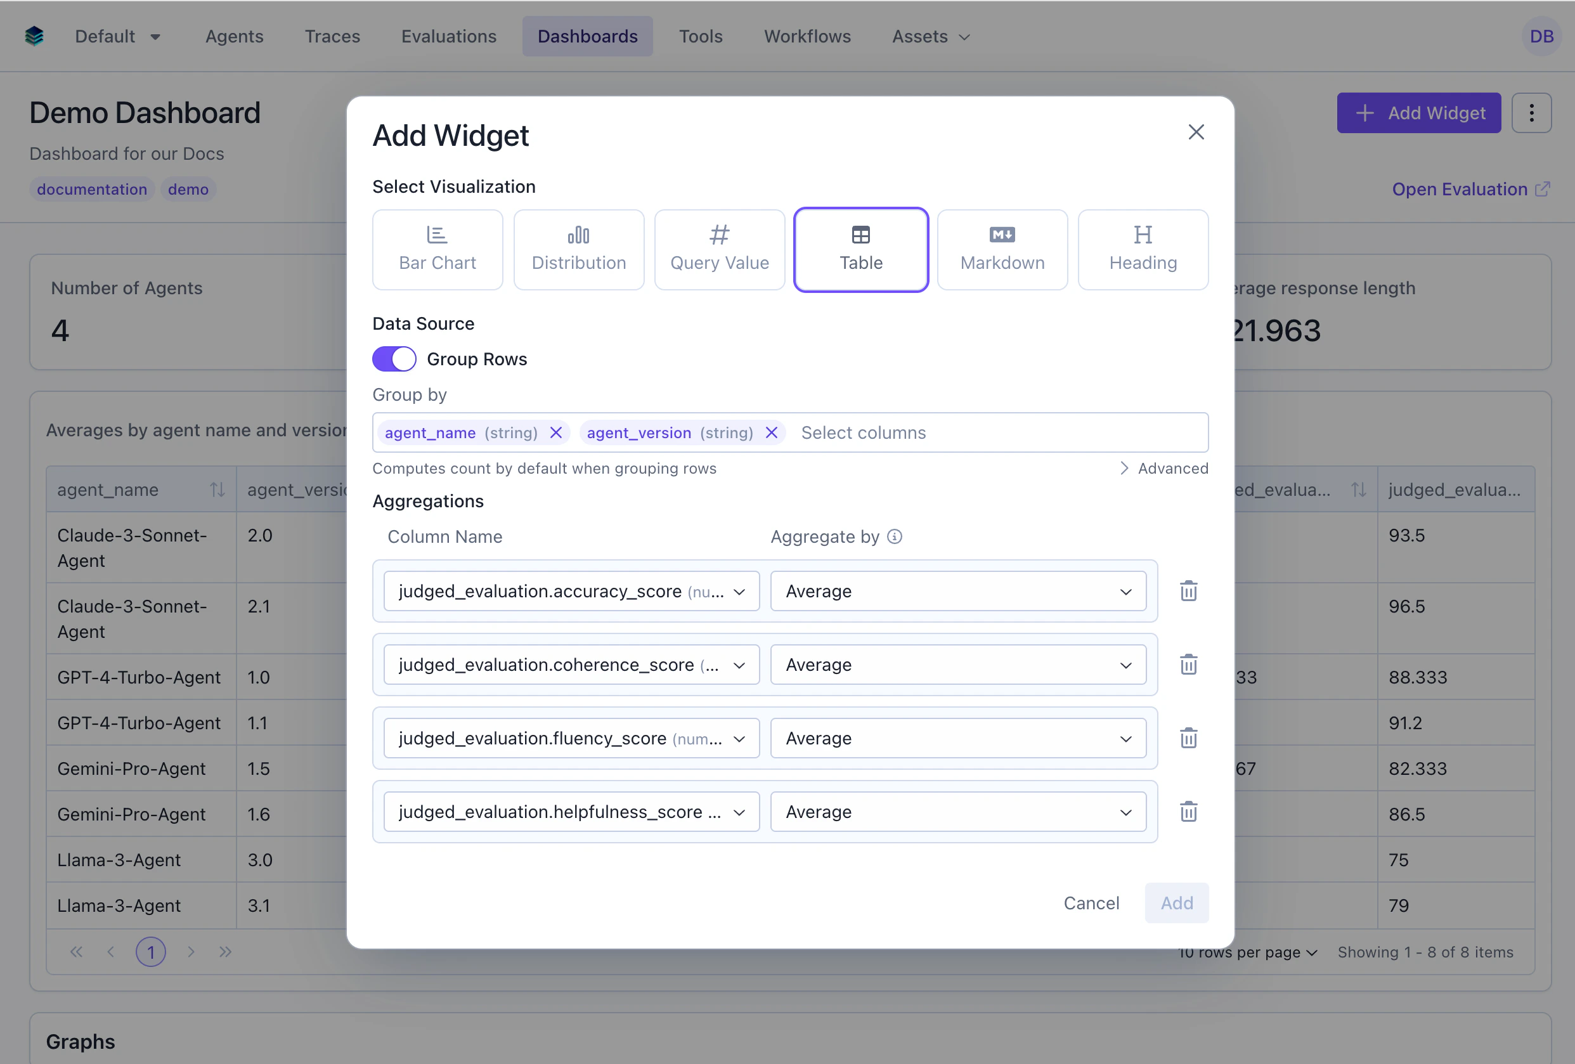
Task: Open the Default workspace selector
Action: tap(117, 36)
